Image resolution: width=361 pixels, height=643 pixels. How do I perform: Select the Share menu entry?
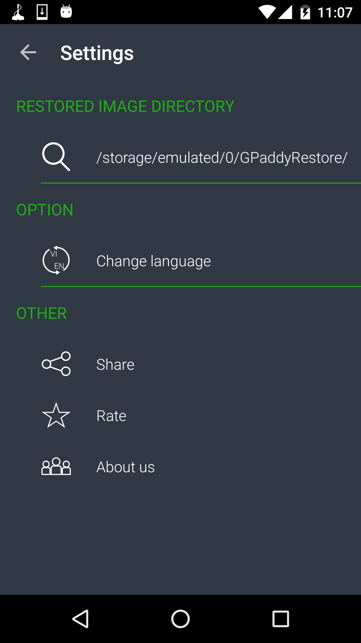[x=115, y=364]
